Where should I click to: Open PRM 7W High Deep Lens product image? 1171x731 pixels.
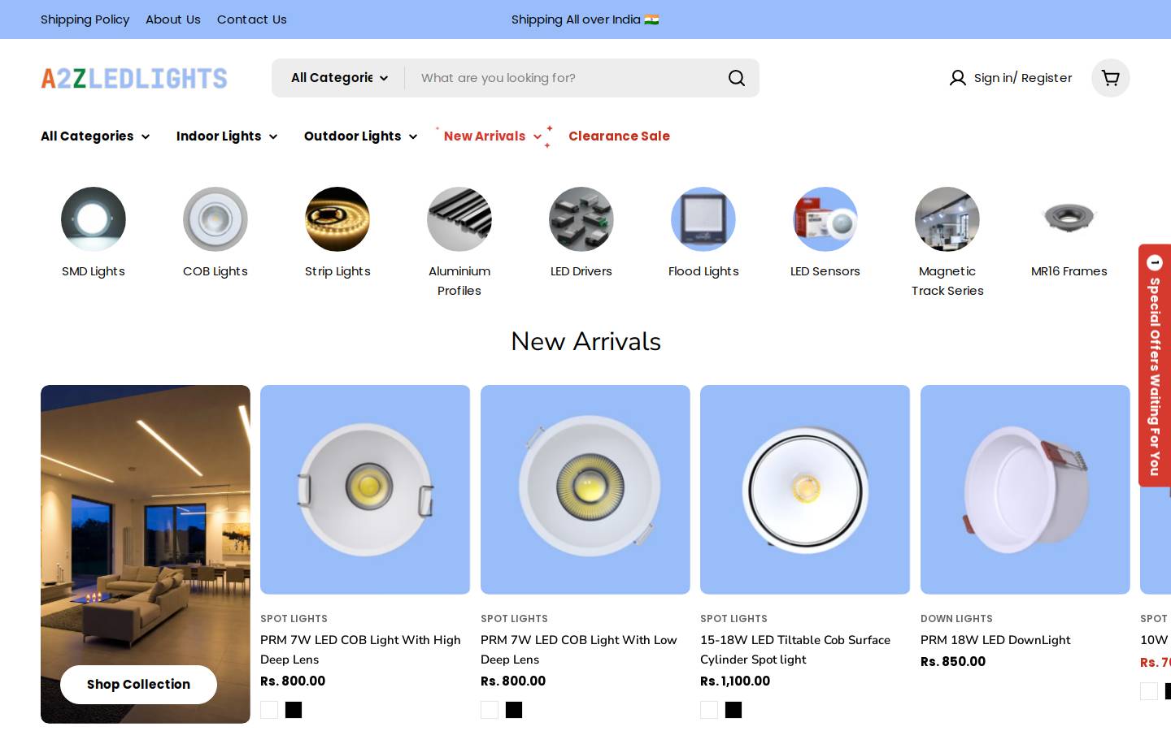pos(365,490)
